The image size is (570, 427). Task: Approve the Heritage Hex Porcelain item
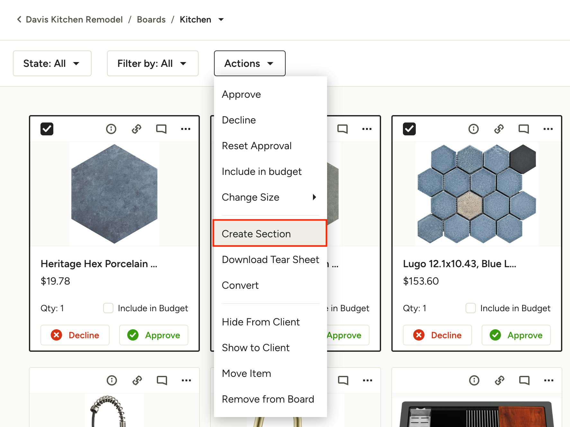pyautogui.click(x=154, y=335)
